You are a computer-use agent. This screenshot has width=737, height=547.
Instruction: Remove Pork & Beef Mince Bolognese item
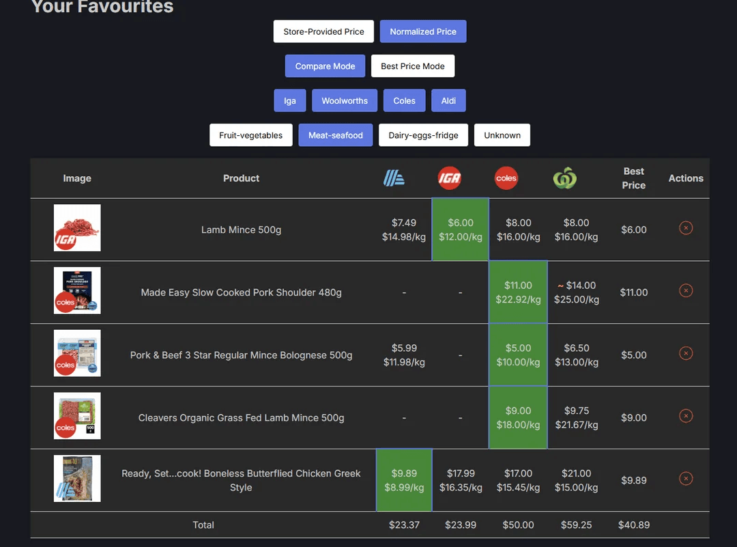pyautogui.click(x=686, y=353)
